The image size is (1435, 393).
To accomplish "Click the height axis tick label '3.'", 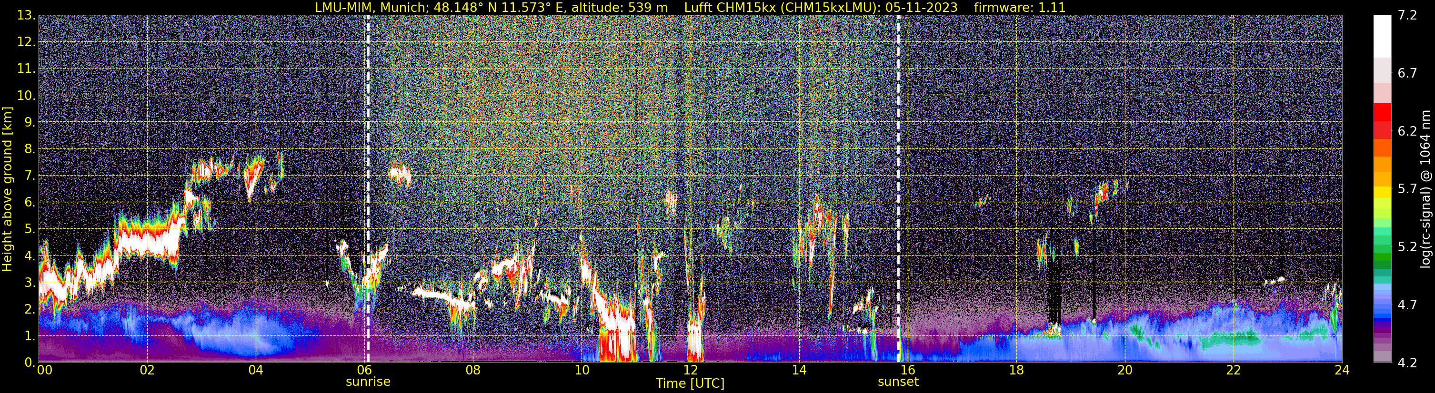I will click(30, 282).
